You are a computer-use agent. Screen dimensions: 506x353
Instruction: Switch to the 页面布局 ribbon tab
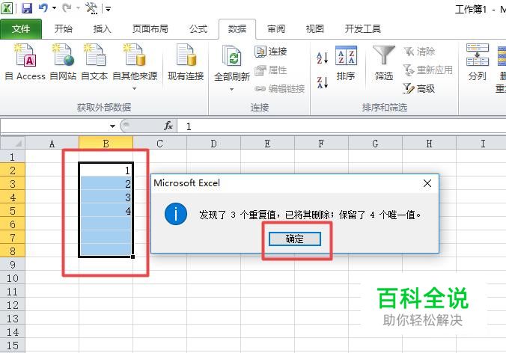[x=150, y=29]
